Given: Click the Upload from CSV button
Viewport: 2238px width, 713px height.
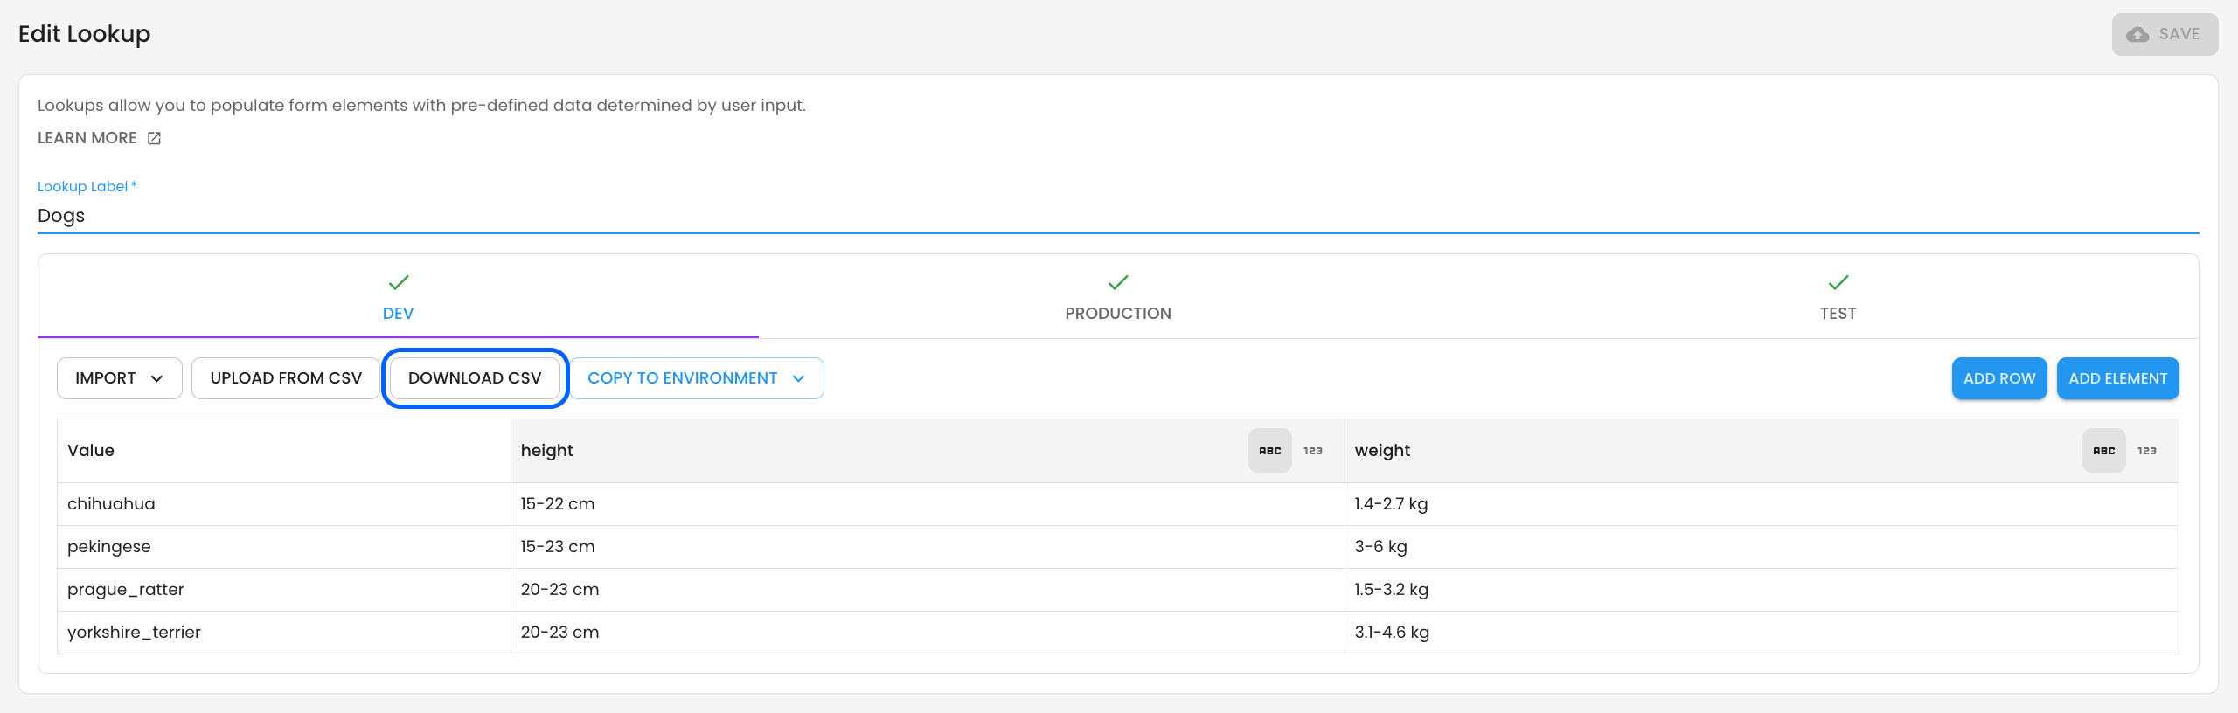Looking at the screenshot, I should (286, 378).
